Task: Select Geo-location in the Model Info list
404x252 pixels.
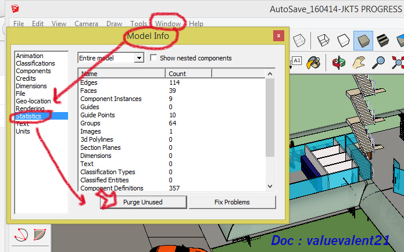Action: (33, 101)
